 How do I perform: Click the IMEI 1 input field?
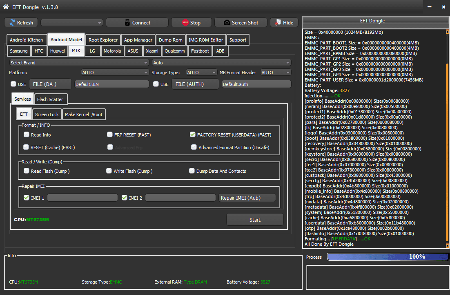coord(82,198)
